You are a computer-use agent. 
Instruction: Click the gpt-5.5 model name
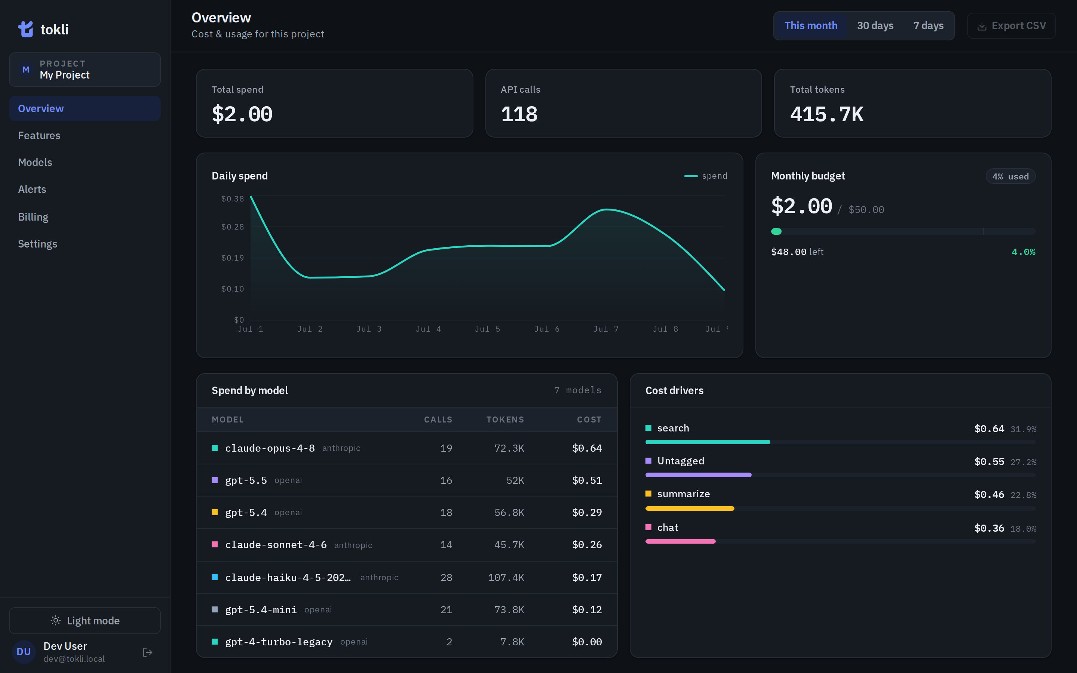pos(246,480)
